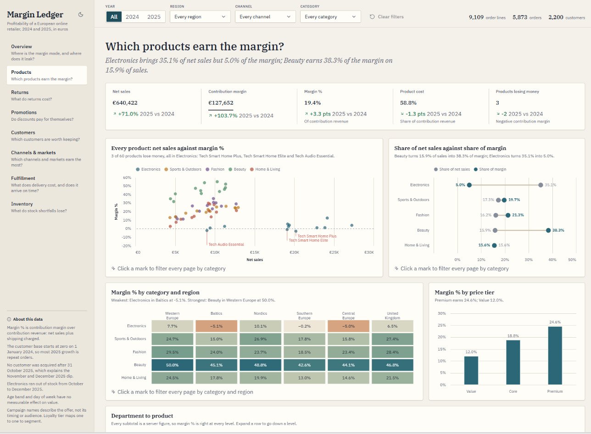This screenshot has width=591, height=434.
Task: Click the Tech Audio Essential scatter label
Action: tap(226, 245)
